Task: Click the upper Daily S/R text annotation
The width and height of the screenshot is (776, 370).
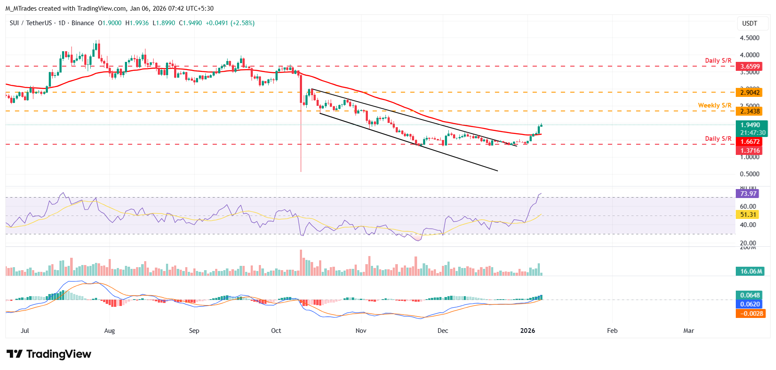Action: click(x=718, y=61)
